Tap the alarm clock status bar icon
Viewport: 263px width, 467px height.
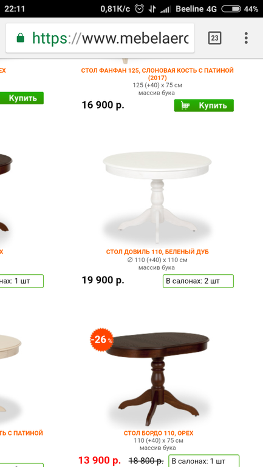139,9
